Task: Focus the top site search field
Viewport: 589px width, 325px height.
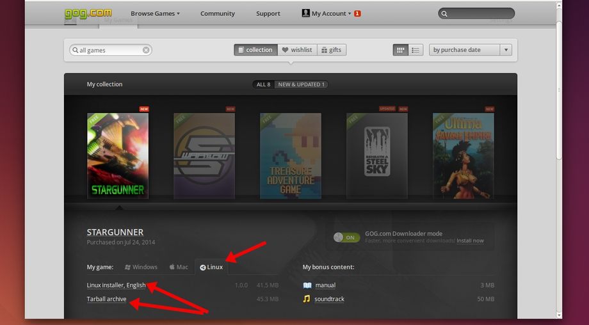Action: 476,13
